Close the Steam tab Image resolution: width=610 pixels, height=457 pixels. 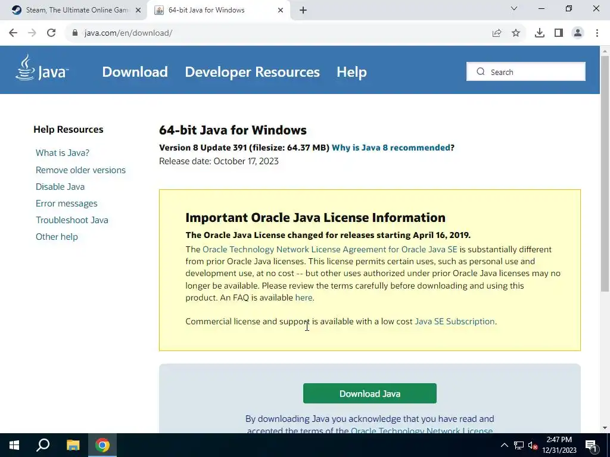tap(138, 10)
